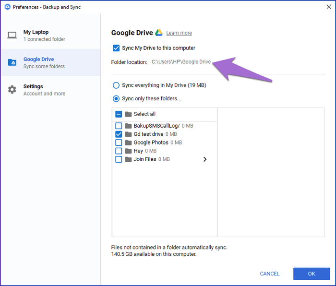Click the Google Photos folder name
The width and height of the screenshot is (336, 286).
[x=151, y=143]
